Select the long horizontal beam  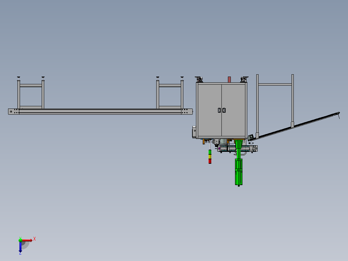pos(100,111)
